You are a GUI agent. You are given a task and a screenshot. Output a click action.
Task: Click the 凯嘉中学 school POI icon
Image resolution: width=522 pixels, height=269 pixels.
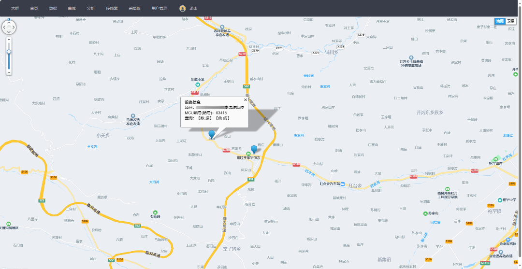pos(197,85)
